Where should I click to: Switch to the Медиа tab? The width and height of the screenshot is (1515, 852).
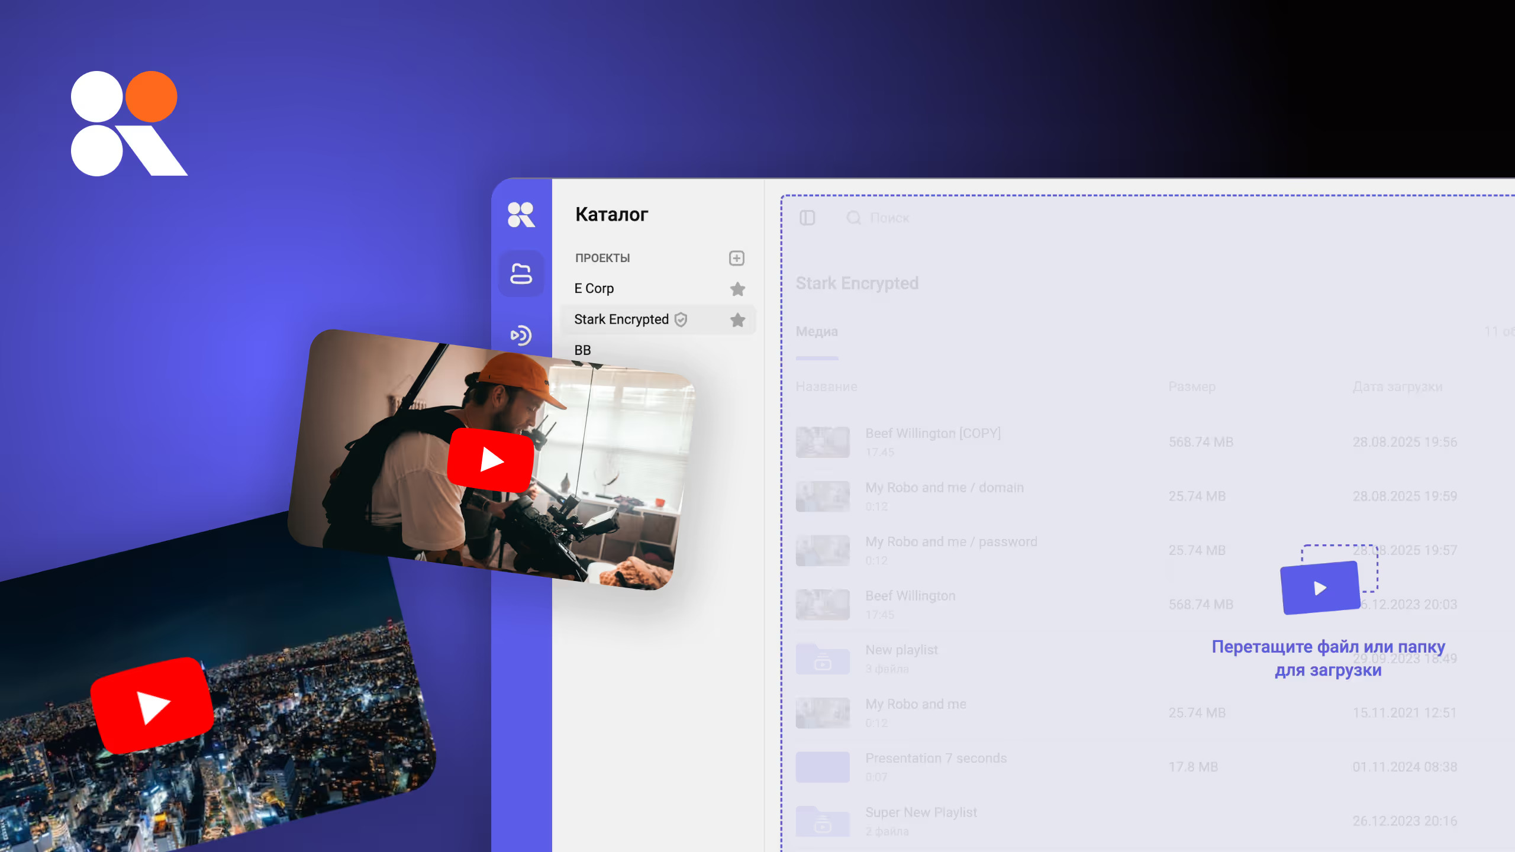[817, 331]
